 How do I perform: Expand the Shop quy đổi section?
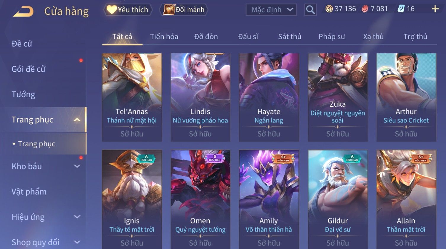click(77, 242)
